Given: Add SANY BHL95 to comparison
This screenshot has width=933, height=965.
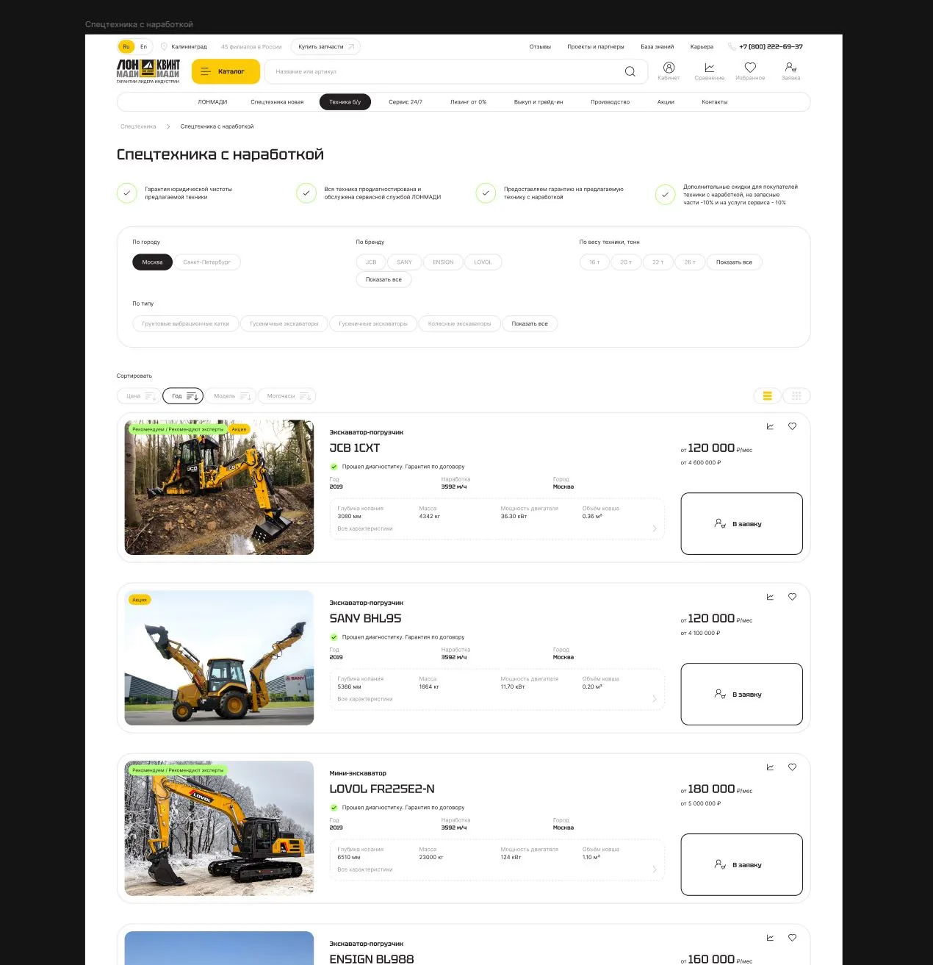Looking at the screenshot, I should [770, 597].
